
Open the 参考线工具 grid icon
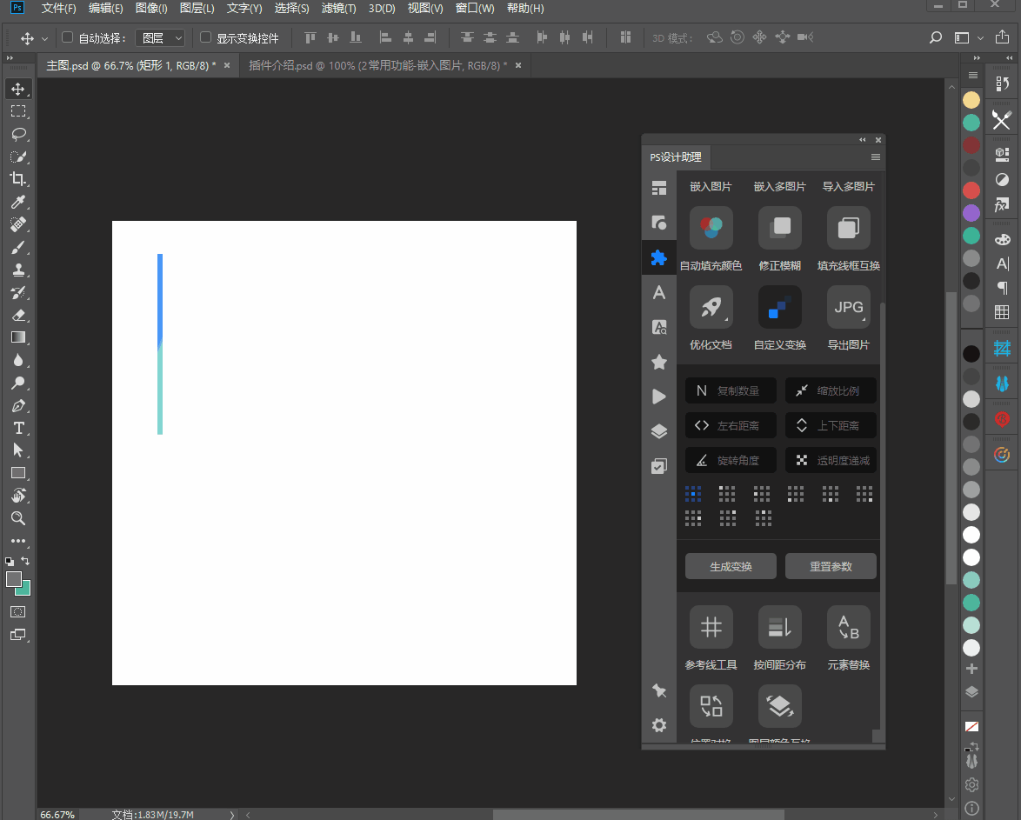(x=711, y=627)
